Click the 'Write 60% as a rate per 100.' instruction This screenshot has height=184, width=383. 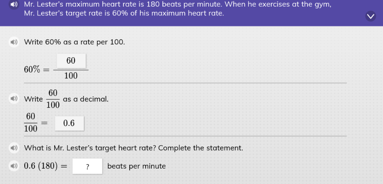point(75,42)
